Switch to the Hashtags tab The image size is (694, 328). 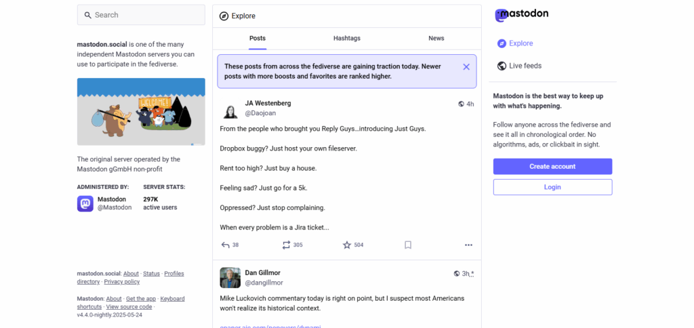tap(346, 38)
